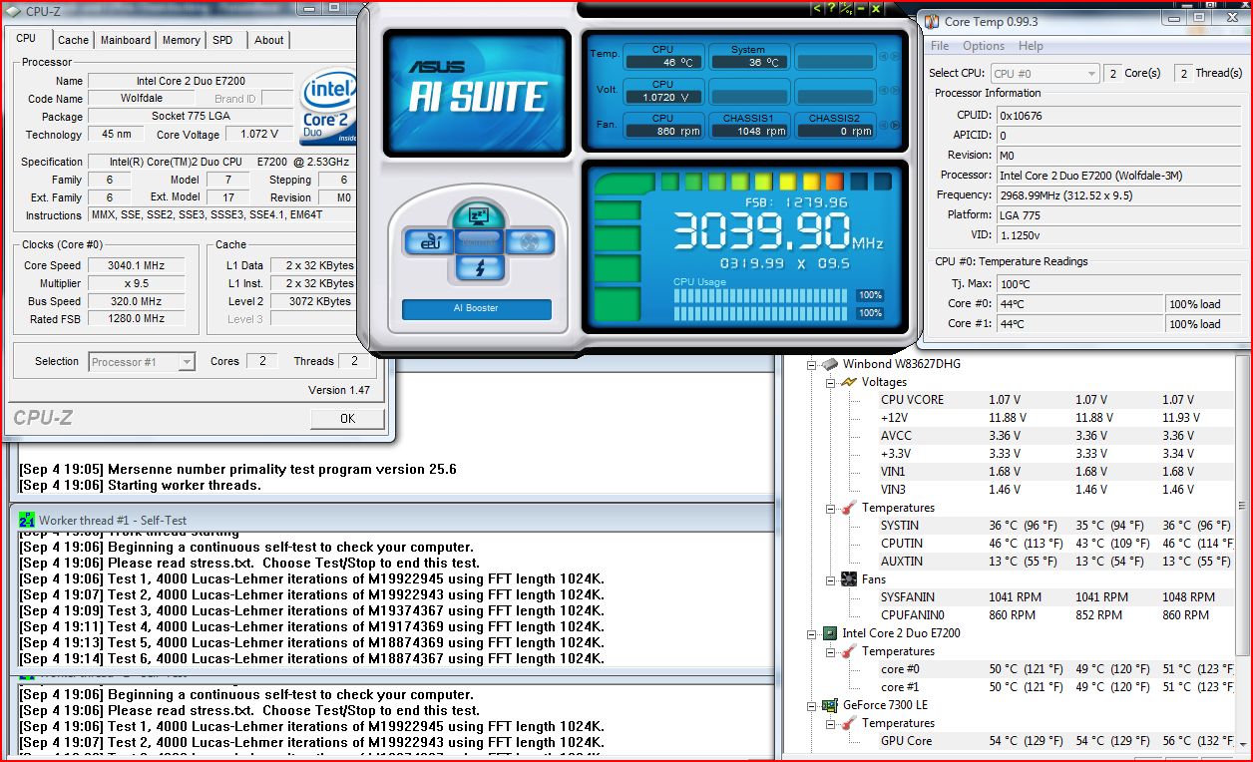Click the Test 6 line in Worker thread #1

tap(312, 658)
